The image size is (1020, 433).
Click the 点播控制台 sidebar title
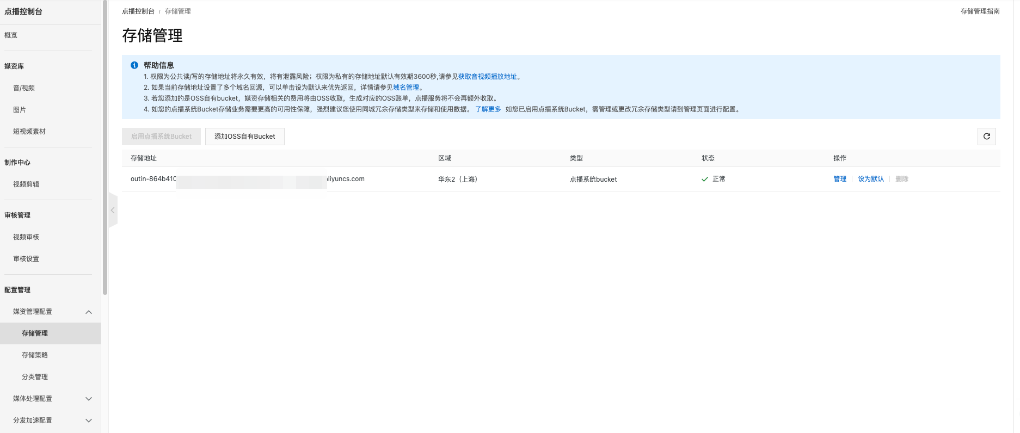[x=23, y=11]
